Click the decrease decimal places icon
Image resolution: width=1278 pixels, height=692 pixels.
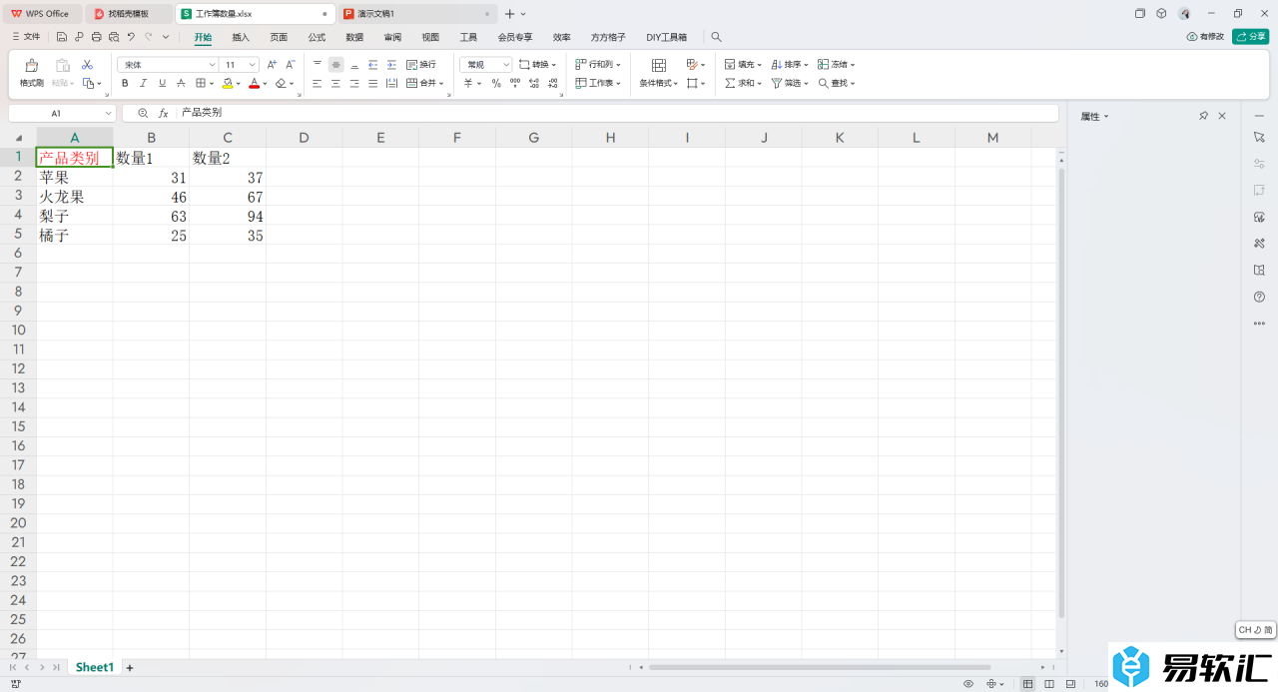[x=552, y=83]
